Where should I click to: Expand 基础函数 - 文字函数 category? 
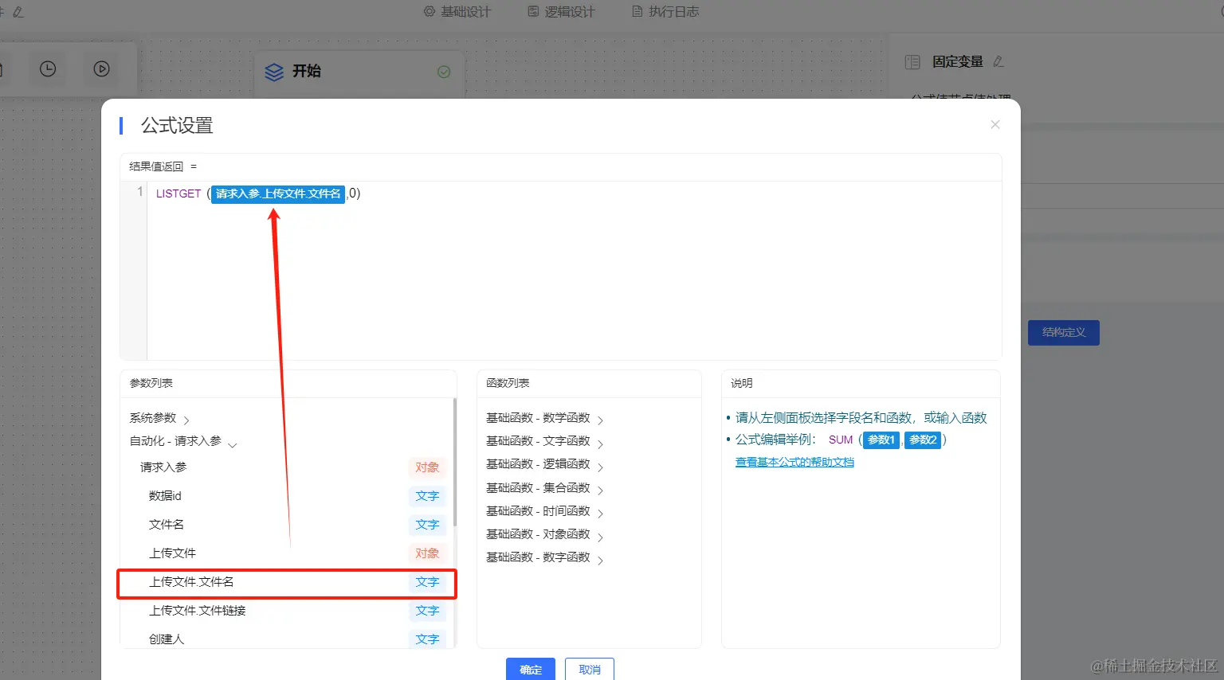point(545,441)
